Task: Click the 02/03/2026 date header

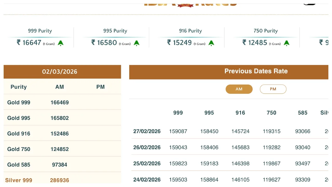Action: 60,72
